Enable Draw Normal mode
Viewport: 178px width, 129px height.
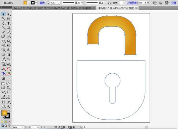2,125
